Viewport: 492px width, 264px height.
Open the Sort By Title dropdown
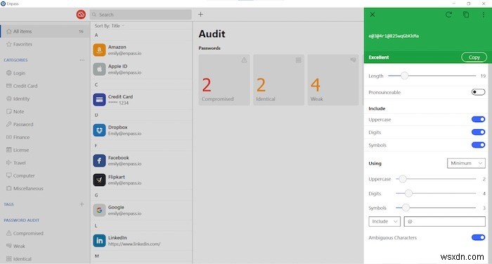click(x=109, y=26)
